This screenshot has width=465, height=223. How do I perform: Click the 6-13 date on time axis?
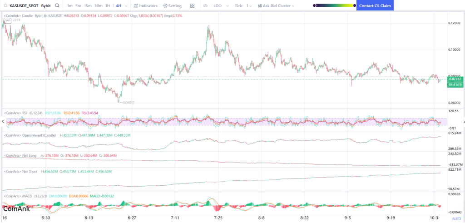[x=89, y=218]
